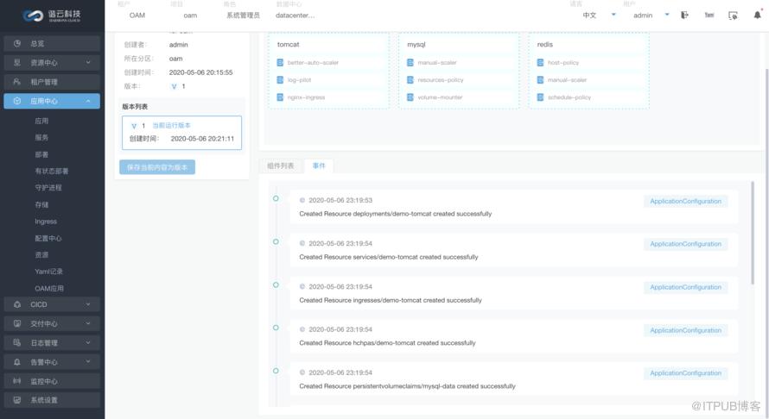Select the version 1 card in 版本列表

[x=182, y=133]
